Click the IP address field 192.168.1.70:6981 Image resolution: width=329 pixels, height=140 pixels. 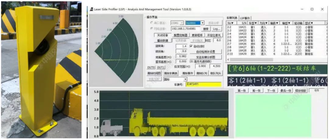coord(185,29)
